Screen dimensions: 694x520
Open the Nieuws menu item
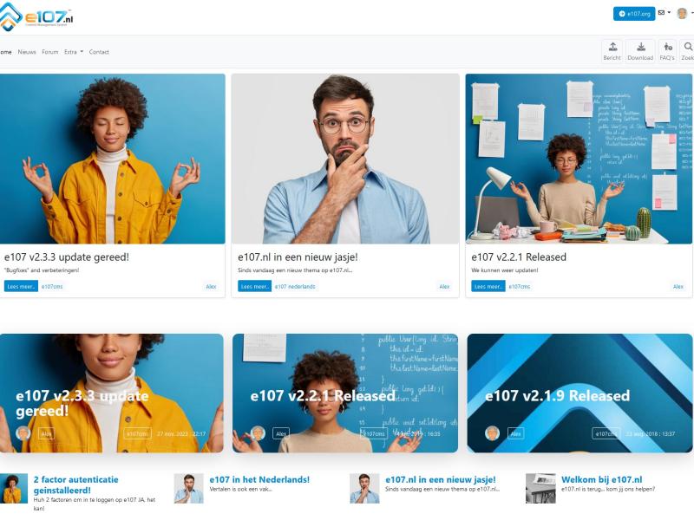pos(27,52)
